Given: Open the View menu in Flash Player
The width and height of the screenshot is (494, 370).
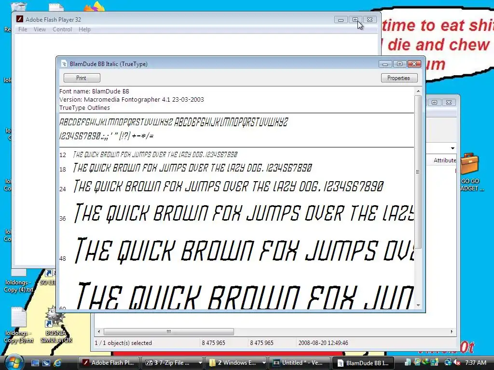Looking at the screenshot, I should click(x=40, y=29).
